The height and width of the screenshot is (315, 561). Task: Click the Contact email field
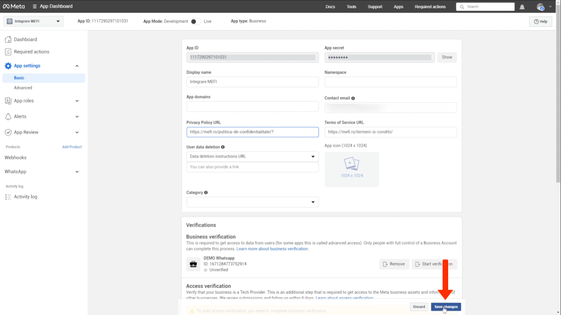click(x=390, y=108)
